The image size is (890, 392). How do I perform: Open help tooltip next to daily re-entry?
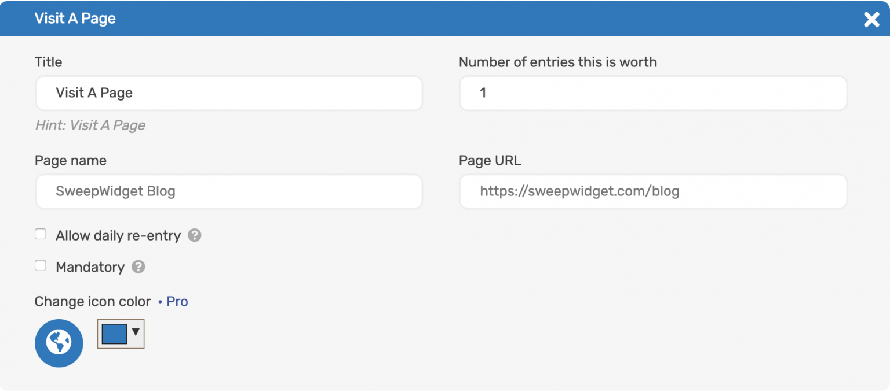[x=194, y=235]
